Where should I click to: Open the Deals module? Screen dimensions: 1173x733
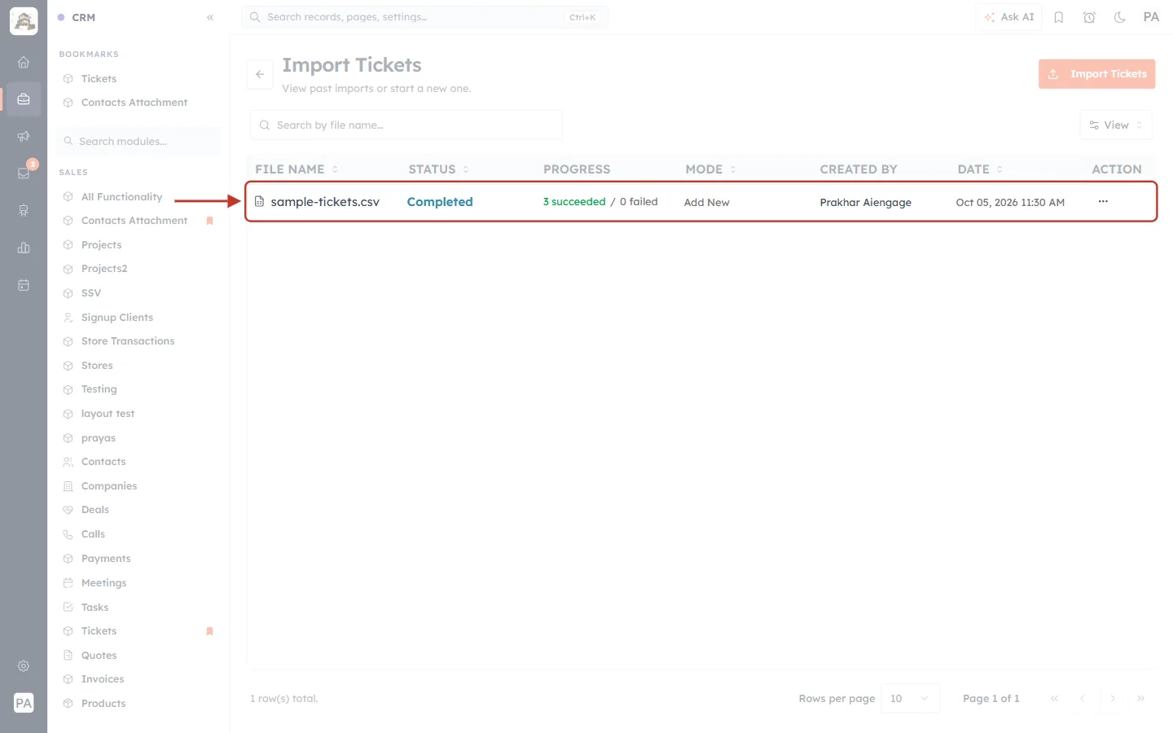(x=94, y=510)
